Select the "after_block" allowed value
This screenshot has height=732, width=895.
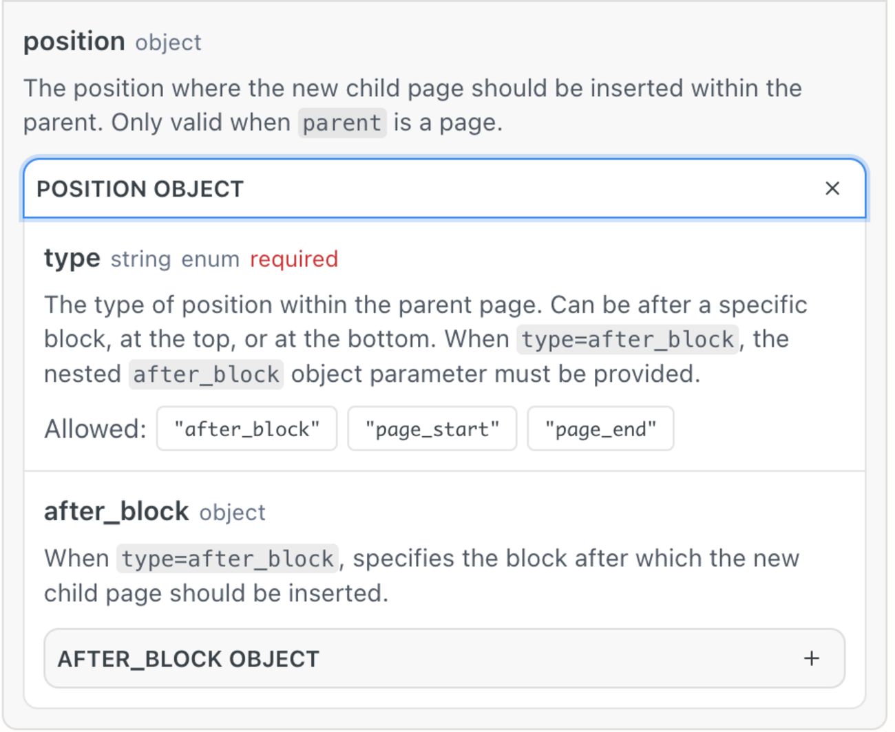coord(246,429)
